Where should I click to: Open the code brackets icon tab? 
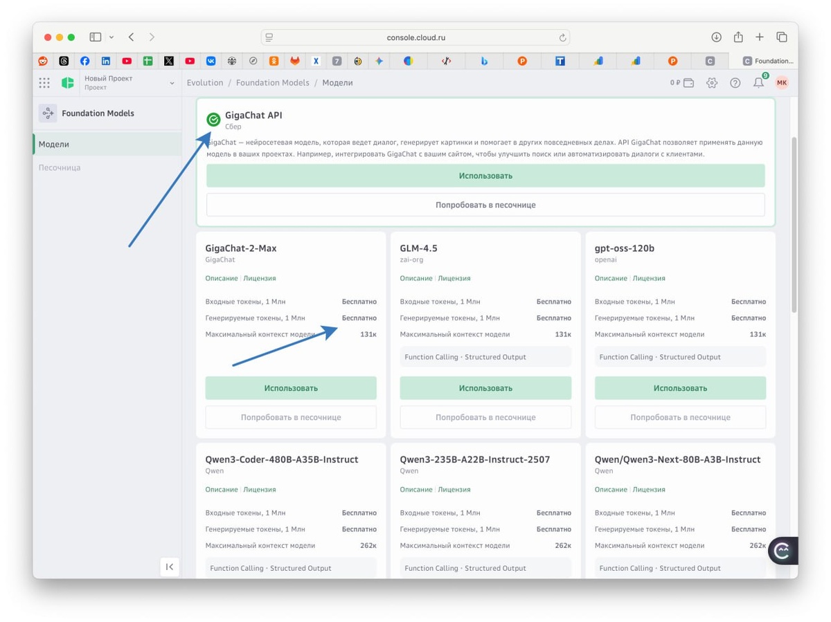446,61
